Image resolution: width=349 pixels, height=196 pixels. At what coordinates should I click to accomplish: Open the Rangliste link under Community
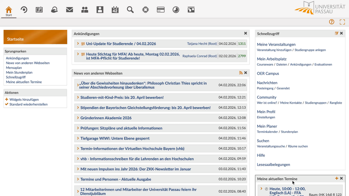(336, 103)
